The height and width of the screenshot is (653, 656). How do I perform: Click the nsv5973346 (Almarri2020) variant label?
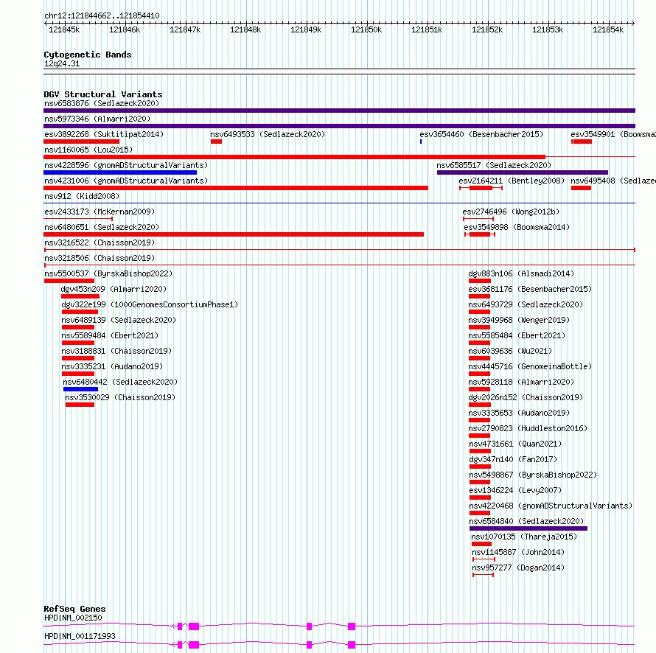97,119
